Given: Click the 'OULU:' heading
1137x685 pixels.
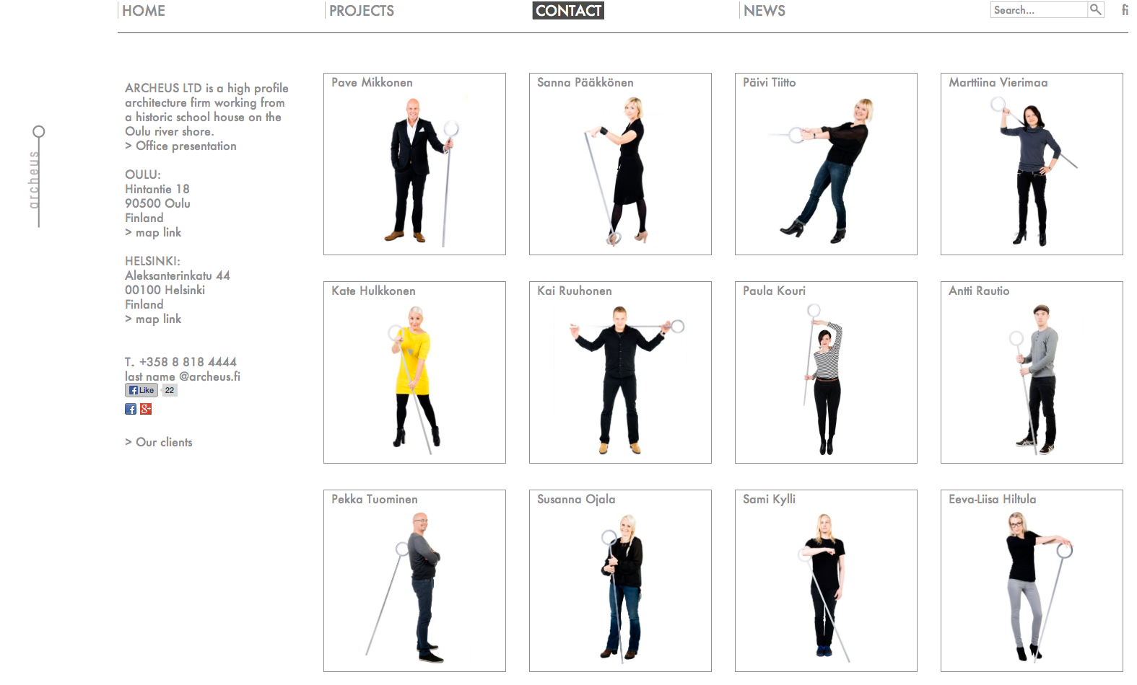Looking at the screenshot, I should [x=143, y=174].
